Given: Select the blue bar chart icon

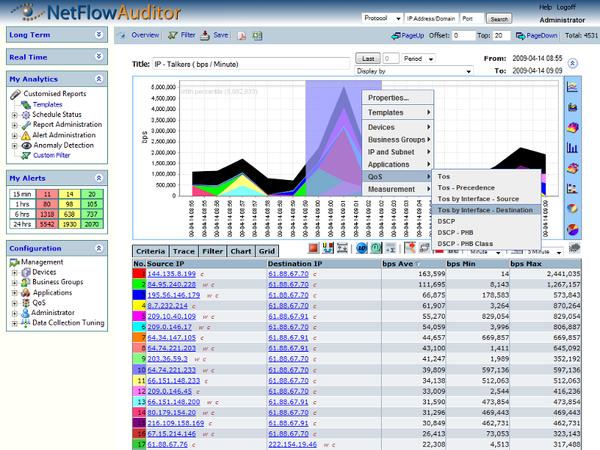Looking at the screenshot, I should click(x=572, y=148).
